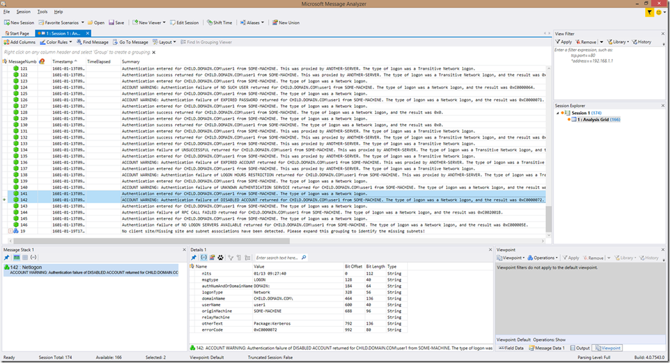Viewport: 670px width, 363px height.
Task: Open the Tools menu
Action: coord(42,11)
